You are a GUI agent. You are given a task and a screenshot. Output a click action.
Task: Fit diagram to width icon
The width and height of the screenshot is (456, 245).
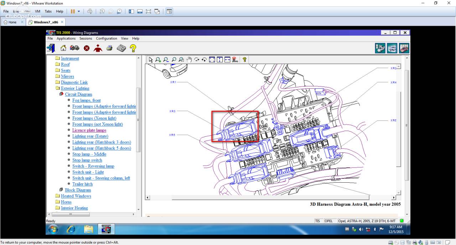[227, 60]
